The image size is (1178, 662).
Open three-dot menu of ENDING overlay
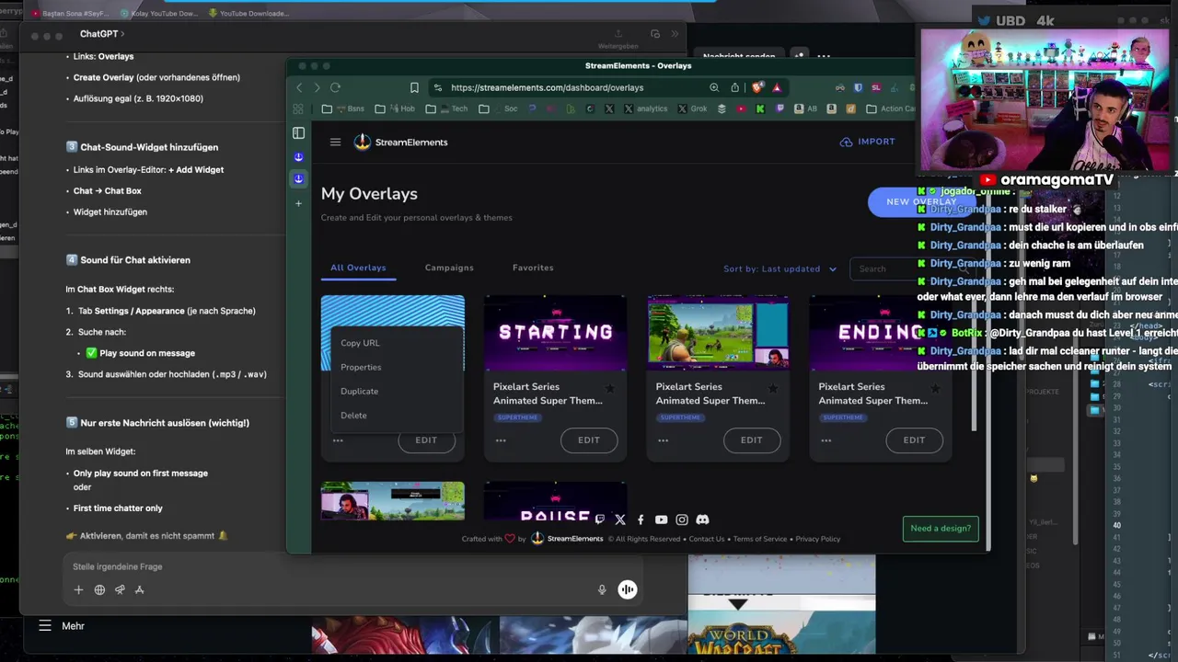(x=826, y=440)
